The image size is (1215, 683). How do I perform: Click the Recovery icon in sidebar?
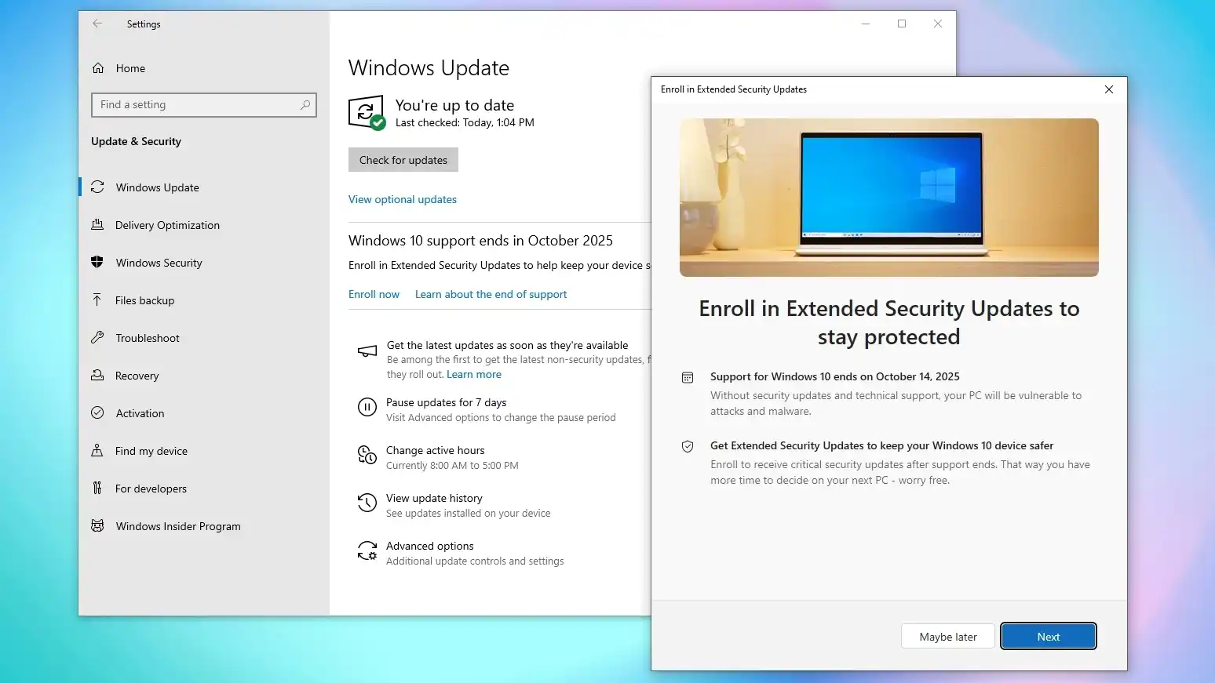tap(97, 376)
